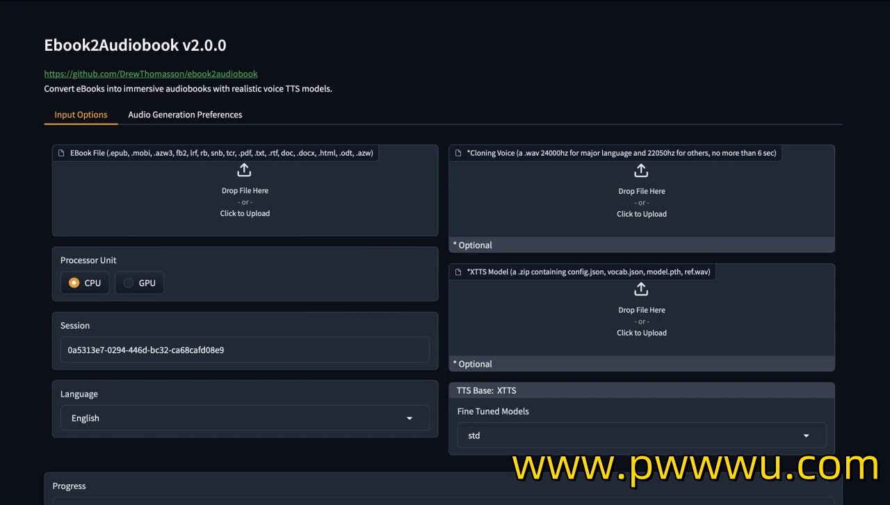This screenshot has width=890, height=505.
Task: Click '* Optional' under XTTS Model box
Action: tap(473, 364)
